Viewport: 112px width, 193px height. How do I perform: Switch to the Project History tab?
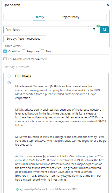[x=70, y=17]
